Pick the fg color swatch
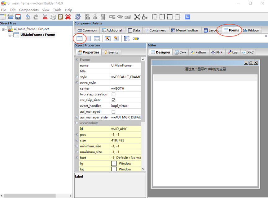Image resolution: width=268 pixels, height=198 pixels. 114,163
